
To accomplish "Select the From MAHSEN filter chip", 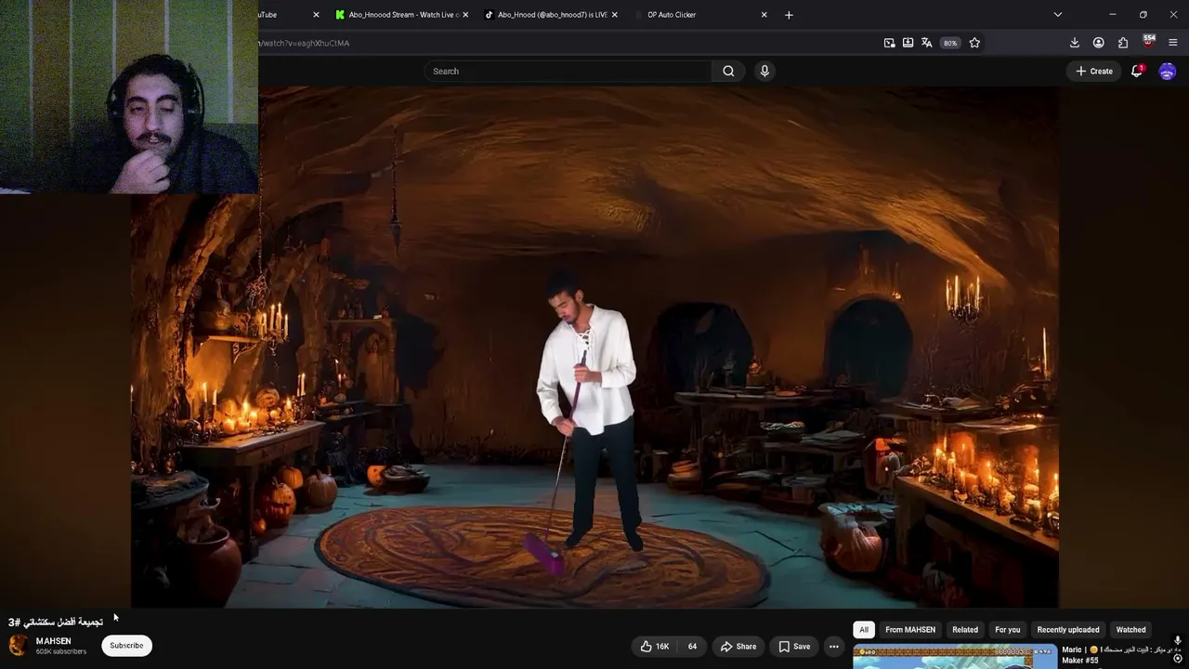I will (910, 630).
